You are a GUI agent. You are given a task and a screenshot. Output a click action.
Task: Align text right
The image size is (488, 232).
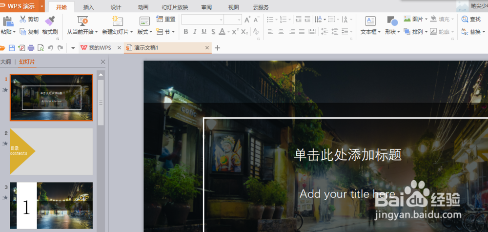[x=292, y=31]
